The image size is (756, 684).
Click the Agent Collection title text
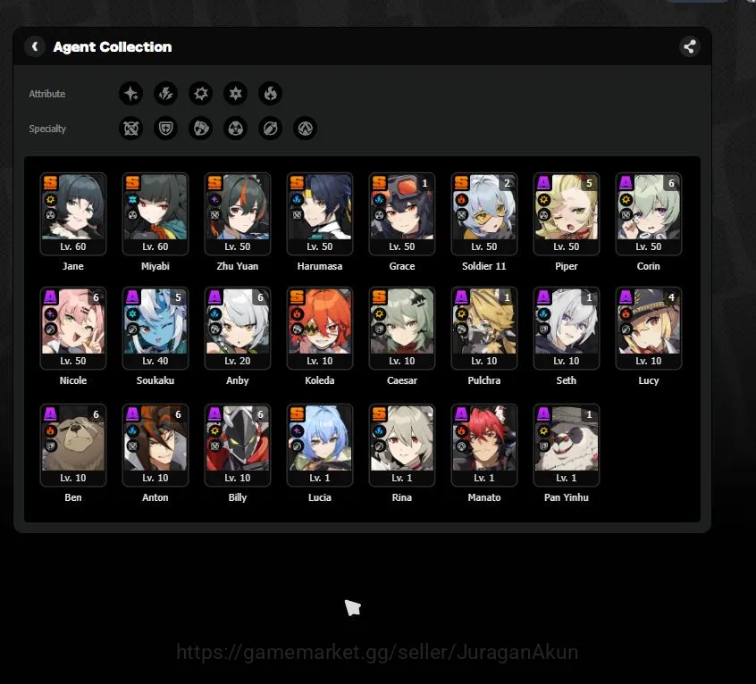(x=113, y=46)
